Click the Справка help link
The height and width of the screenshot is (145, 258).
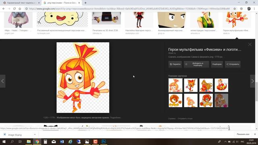[172, 118]
